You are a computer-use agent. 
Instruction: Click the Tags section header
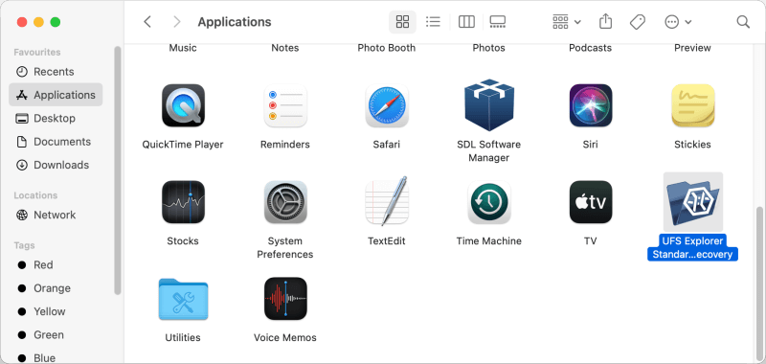tap(25, 245)
